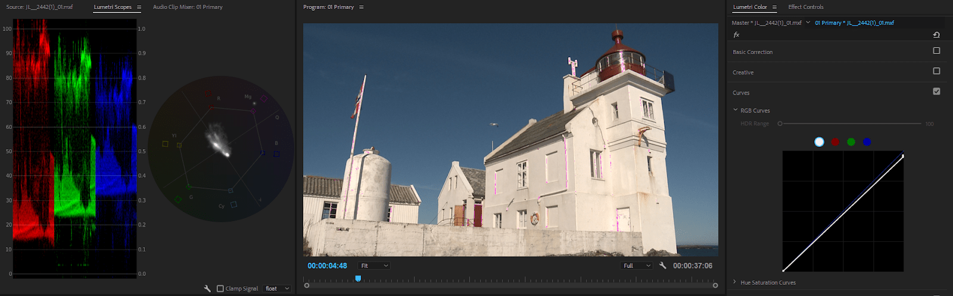Open the Fit zoom level dropdown
This screenshot has width=953, height=296.
pyautogui.click(x=374, y=266)
